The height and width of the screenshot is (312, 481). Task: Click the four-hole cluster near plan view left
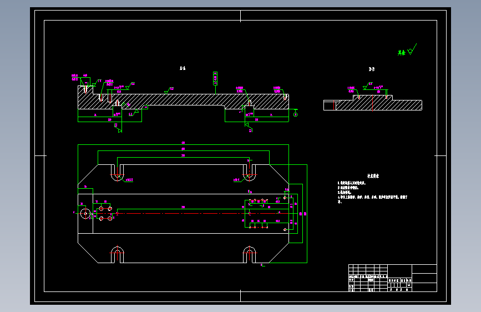click(x=105, y=213)
